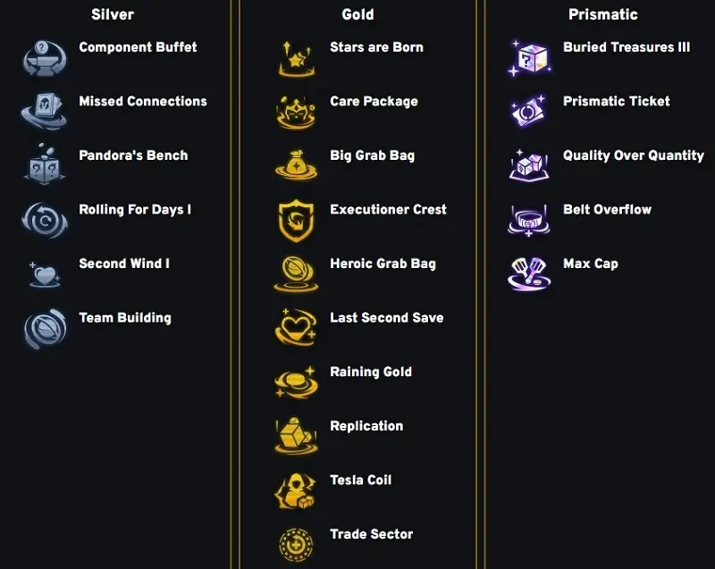Select the Stars are Born icon
Screen dimensions: 715x569
(x=296, y=58)
